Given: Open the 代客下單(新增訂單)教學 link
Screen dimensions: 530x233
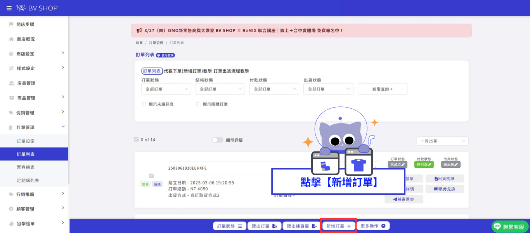Looking at the screenshot, I should (x=188, y=71).
